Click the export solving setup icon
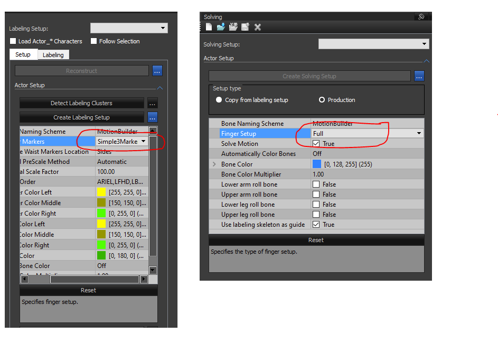Image resolution: width=498 pixels, height=342 pixels. 233,27
